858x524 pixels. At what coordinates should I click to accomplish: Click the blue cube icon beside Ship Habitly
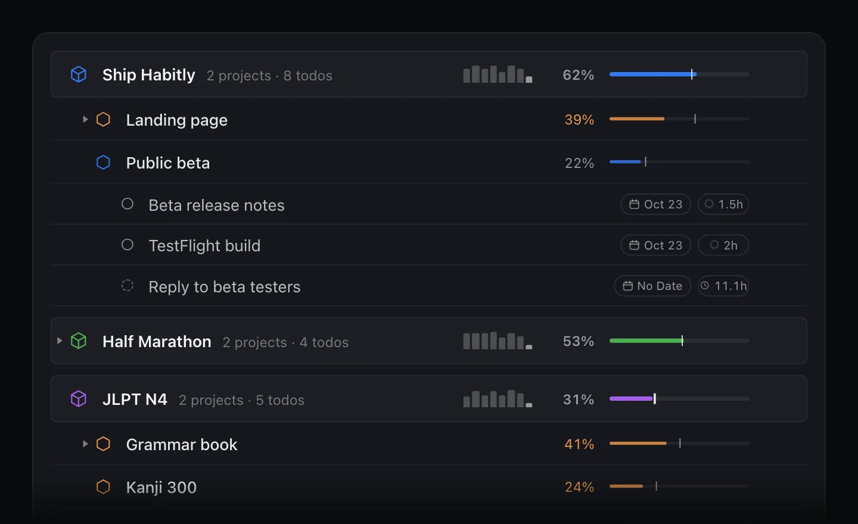pyautogui.click(x=79, y=74)
